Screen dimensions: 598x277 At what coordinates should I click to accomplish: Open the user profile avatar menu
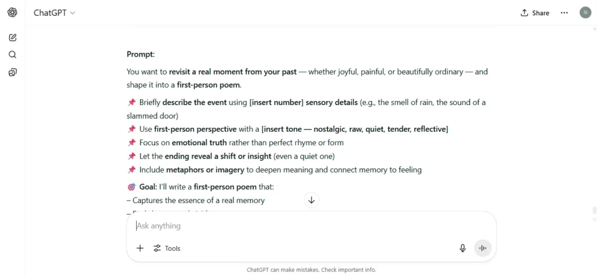tap(585, 13)
